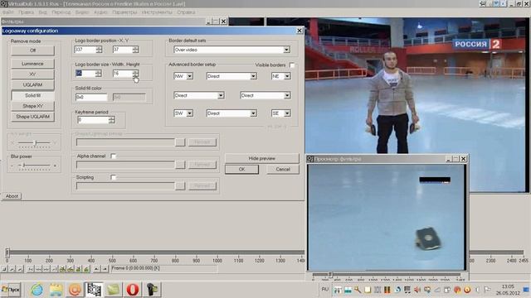
Task: Switch remove mode to XY
Action: (32, 74)
